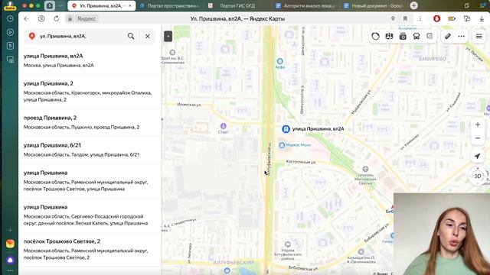Click the улица Пришвина, вл2А map pin
This screenshot has height=275, width=490.
click(x=286, y=129)
